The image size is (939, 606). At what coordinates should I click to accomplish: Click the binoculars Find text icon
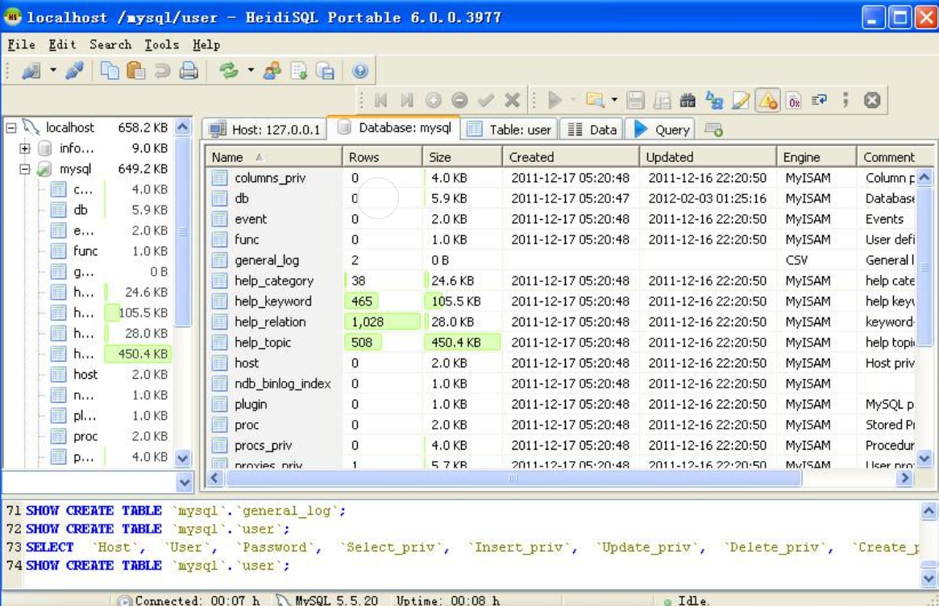[x=688, y=101]
